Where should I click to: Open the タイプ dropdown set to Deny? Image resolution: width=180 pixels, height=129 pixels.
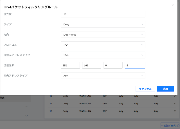pyautogui.click(x=103, y=24)
